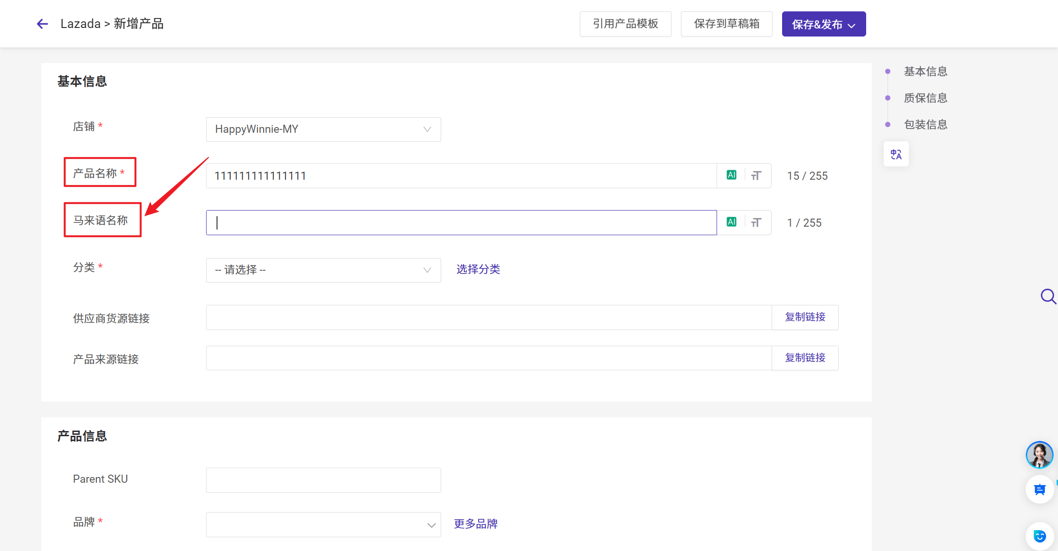Click the 基本信息 section heading
The height and width of the screenshot is (551, 1058).
[x=82, y=82]
